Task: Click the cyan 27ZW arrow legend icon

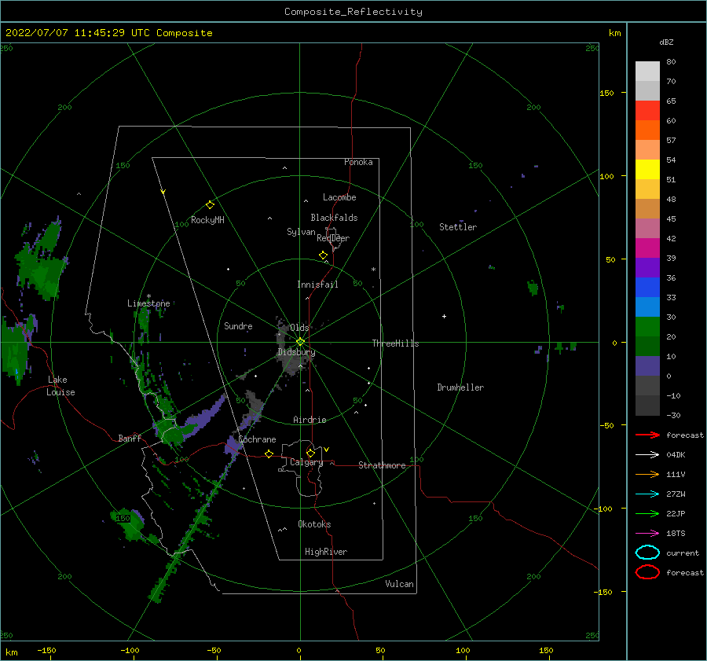Action: click(647, 494)
